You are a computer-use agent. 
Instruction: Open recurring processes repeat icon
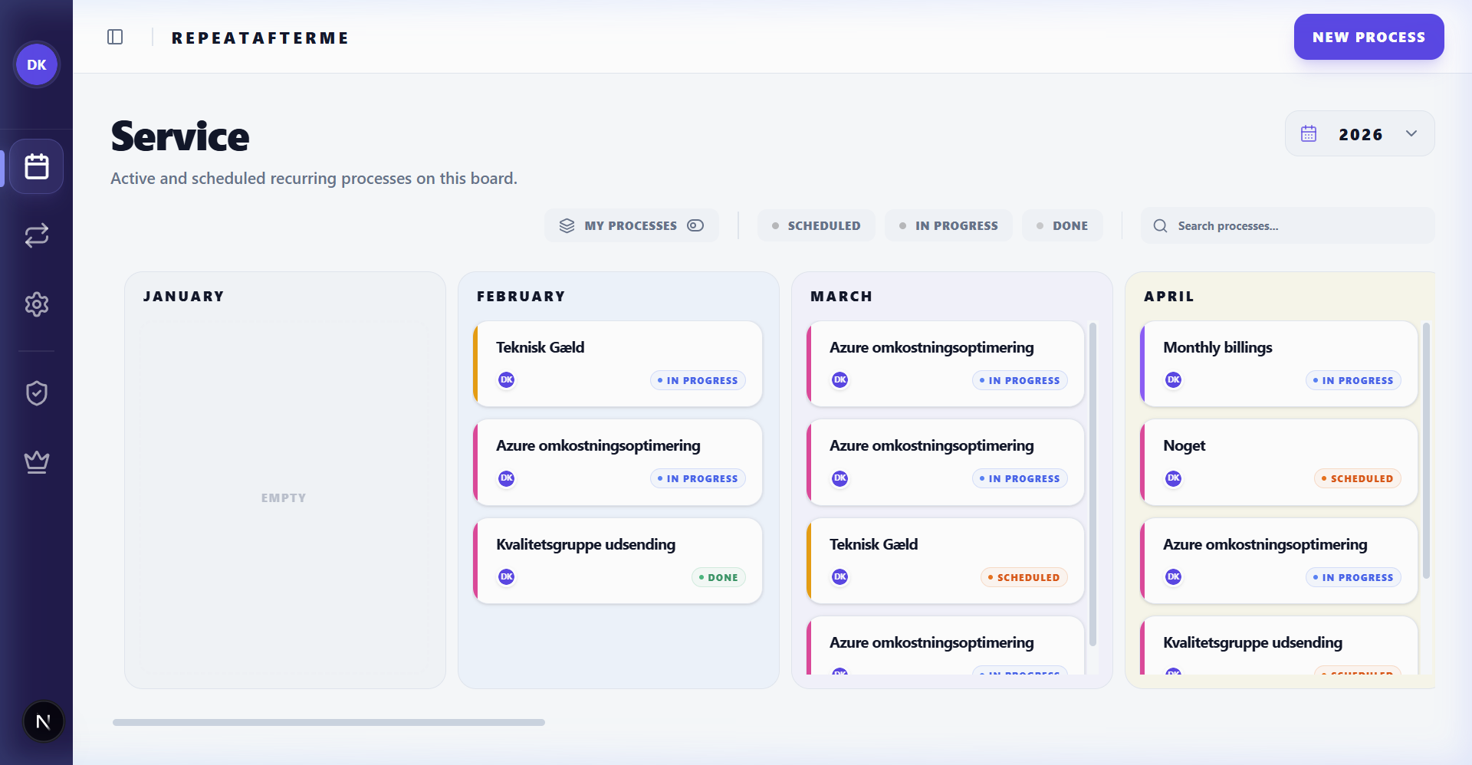36,235
